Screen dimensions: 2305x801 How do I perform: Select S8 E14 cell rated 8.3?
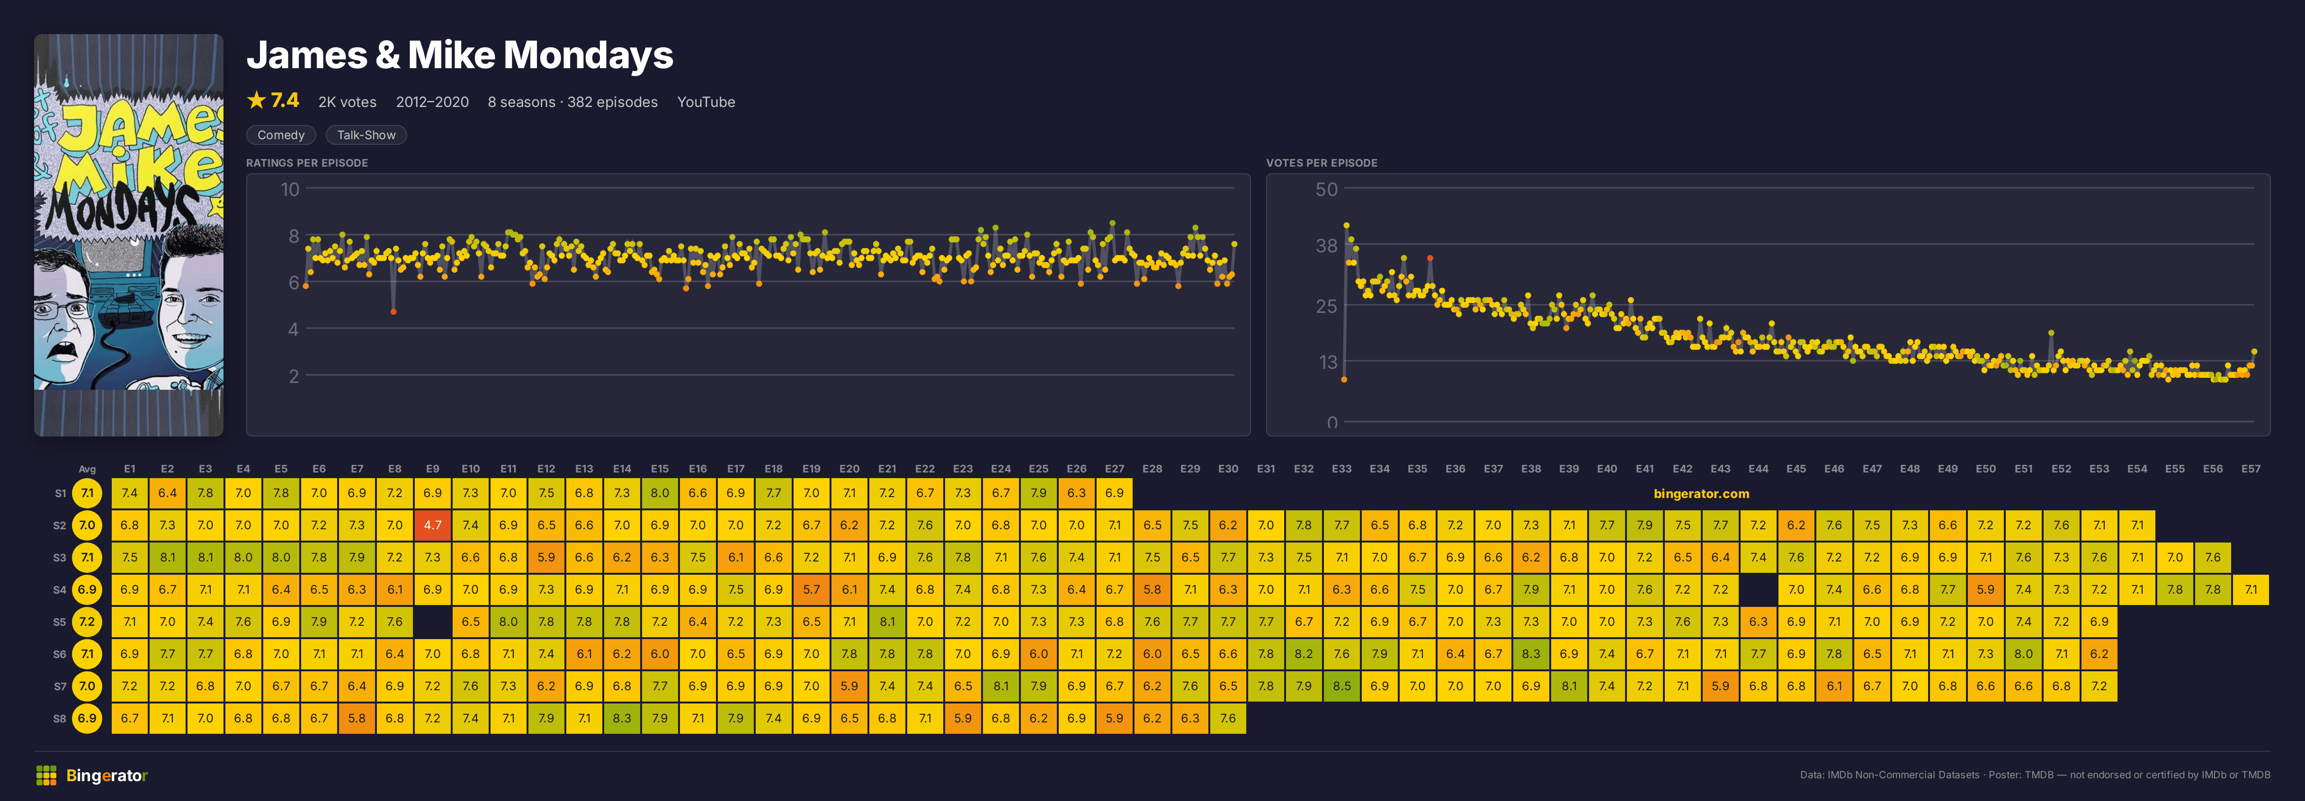click(622, 719)
